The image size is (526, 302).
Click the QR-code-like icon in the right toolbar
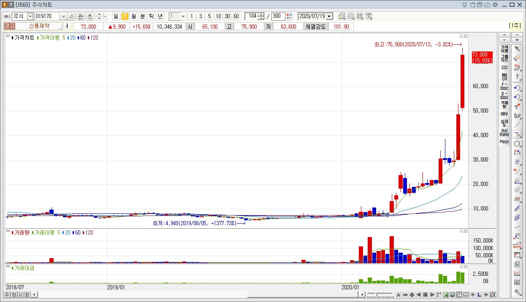[517, 283]
